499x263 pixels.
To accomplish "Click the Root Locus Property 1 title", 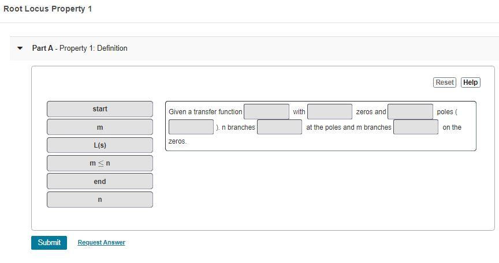I will (48, 9).
